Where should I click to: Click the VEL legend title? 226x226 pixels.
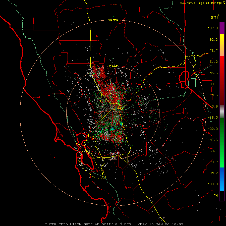point(220,15)
